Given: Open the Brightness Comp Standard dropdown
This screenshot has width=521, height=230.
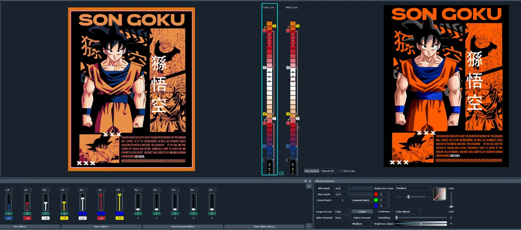Looking at the screenshot, I should (x=414, y=188).
